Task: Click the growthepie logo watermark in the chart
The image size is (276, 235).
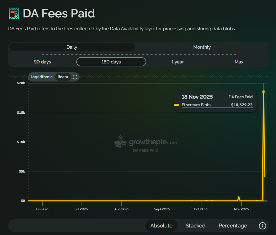Action: pos(146,143)
